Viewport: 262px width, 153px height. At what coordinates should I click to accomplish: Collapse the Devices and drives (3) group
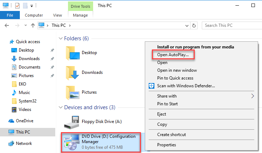61,107
